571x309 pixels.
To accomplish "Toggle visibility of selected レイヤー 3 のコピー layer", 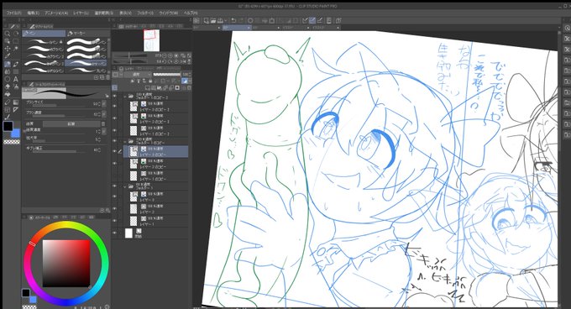I will [115, 151].
